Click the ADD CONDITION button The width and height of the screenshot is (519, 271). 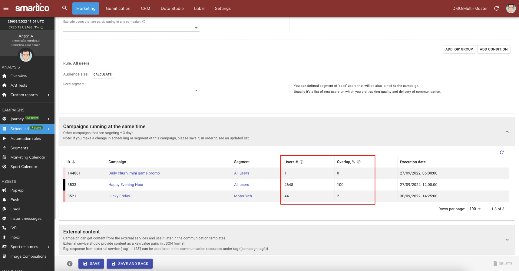pos(494,49)
